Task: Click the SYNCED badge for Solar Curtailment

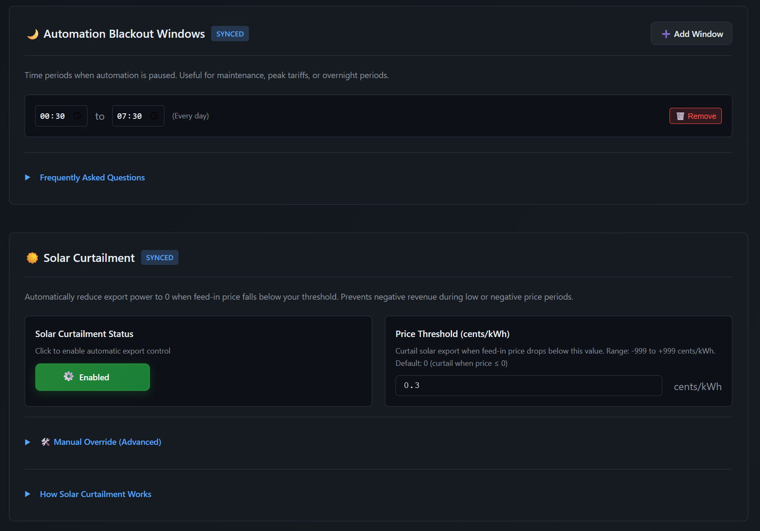Action: [159, 257]
